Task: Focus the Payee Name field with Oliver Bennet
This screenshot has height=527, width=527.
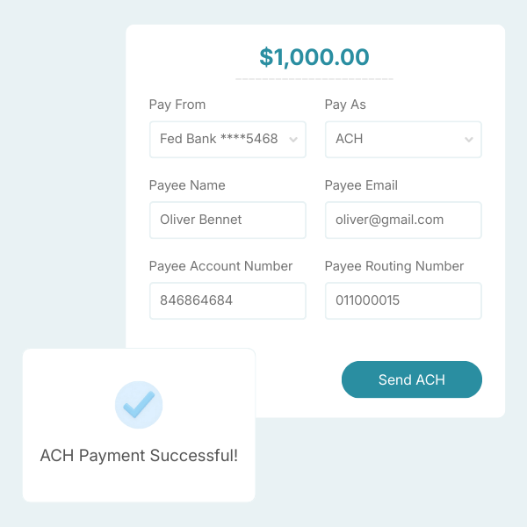Action: [x=227, y=220]
